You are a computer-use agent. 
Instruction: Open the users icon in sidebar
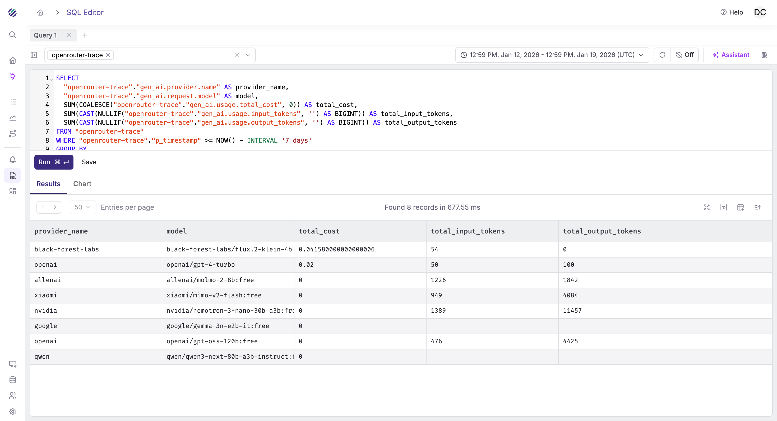click(x=12, y=396)
